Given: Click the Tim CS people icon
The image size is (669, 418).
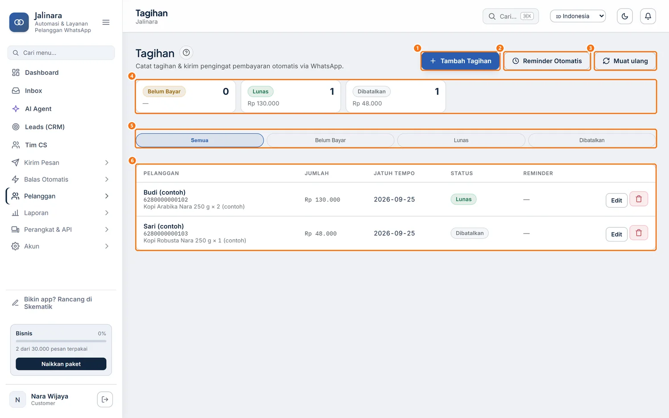Looking at the screenshot, I should pos(16,145).
